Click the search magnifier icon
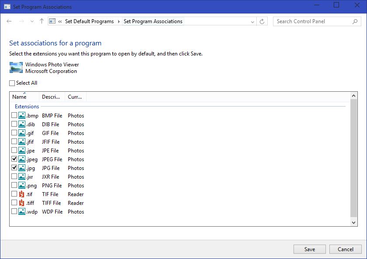The height and width of the screenshot is (259, 367). pyautogui.click(x=355, y=21)
